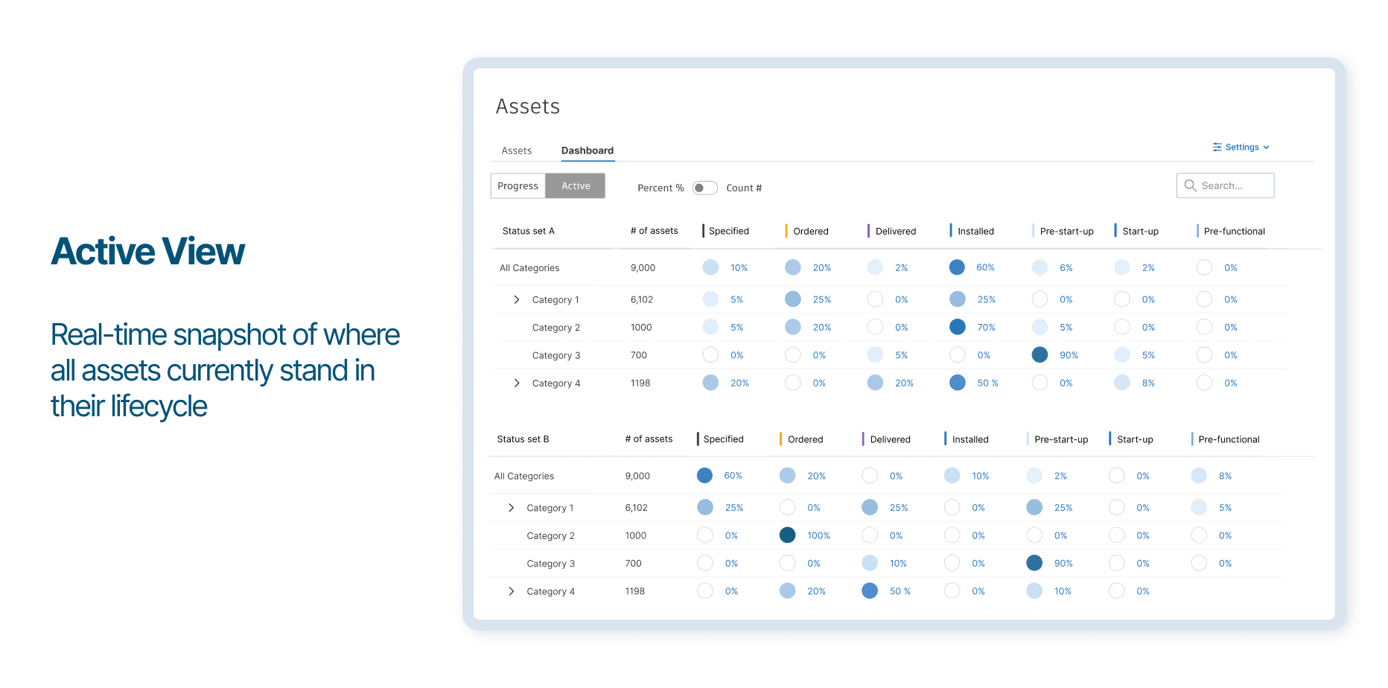
Task: Click 8% Pre-functional value, All Categories set B
Action: pyautogui.click(x=1225, y=476)
